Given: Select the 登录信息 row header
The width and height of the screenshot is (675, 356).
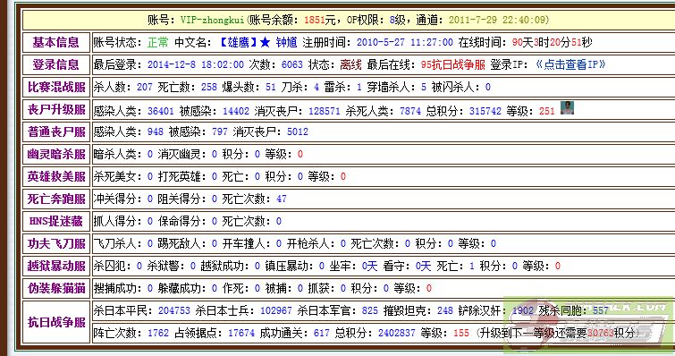Looking at the screenshot, I should [56, 64].
